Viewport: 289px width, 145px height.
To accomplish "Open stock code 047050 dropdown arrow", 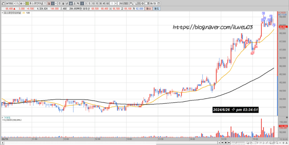I will click(x=15, y=3).
